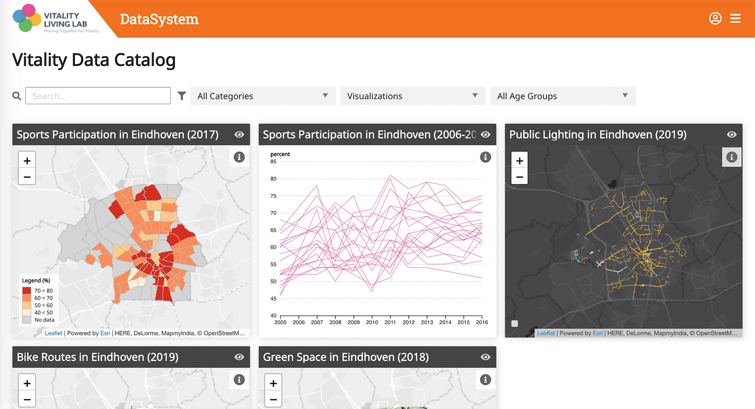This screenshot has width=755, height=409.
Task: Open the hamburger menu
Action: (x=735, y=18)
